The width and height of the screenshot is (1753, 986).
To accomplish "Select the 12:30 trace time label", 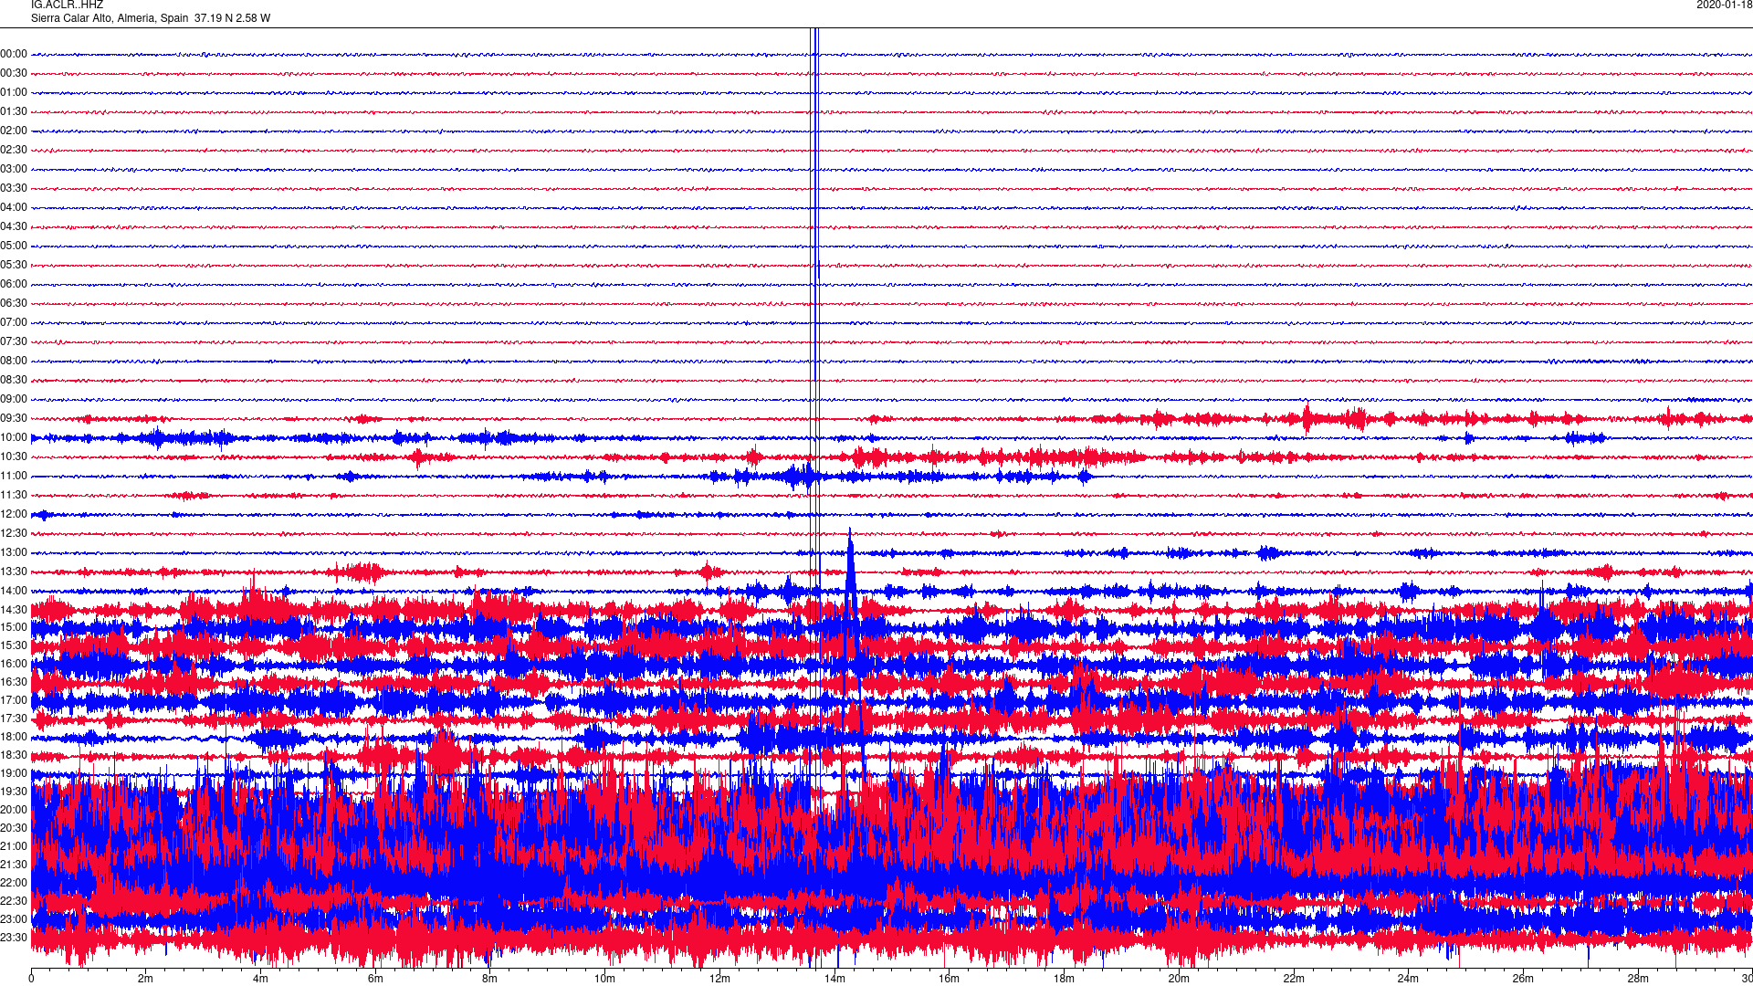I will pos(14,534).
